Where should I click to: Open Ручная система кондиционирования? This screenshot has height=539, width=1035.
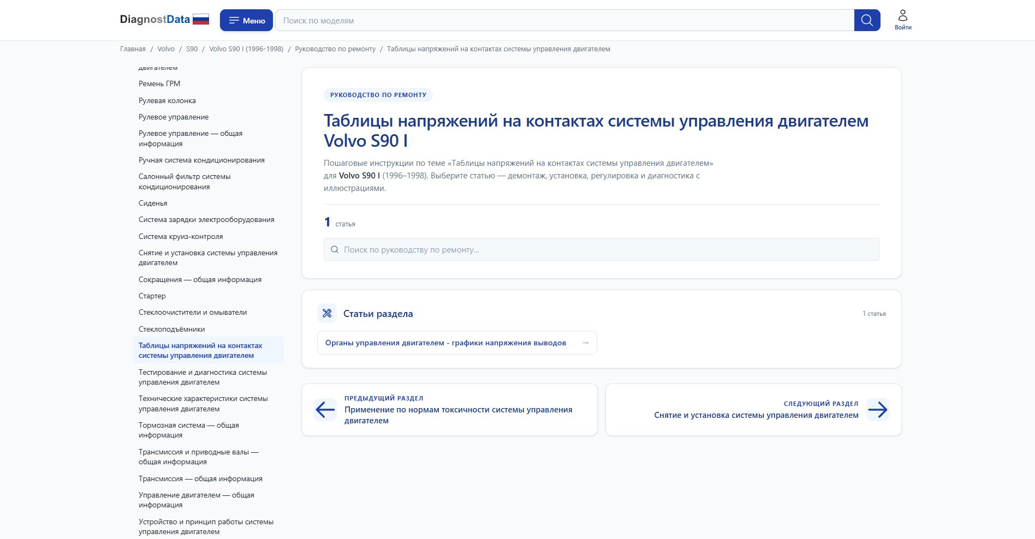[x=201, y=160]
